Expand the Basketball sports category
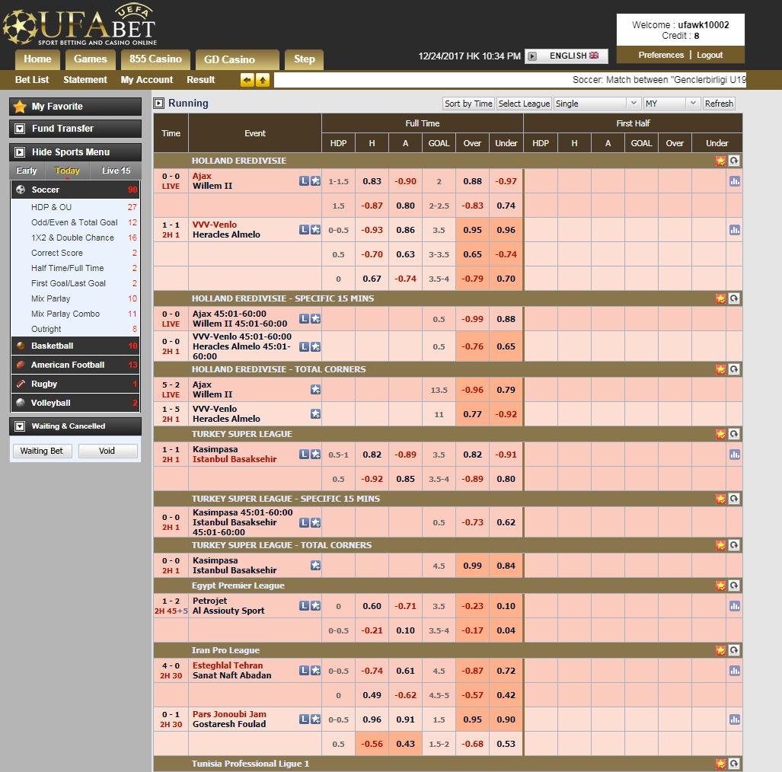The width and height of the screenshot is (782, 772). tap(75, 346)
